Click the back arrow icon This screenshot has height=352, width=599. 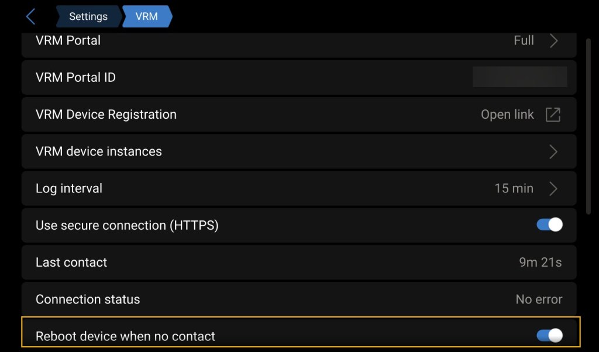[x=31, y=16]
